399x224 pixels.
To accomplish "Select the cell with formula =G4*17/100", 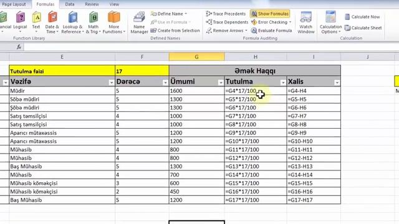I will pos(256,91).
